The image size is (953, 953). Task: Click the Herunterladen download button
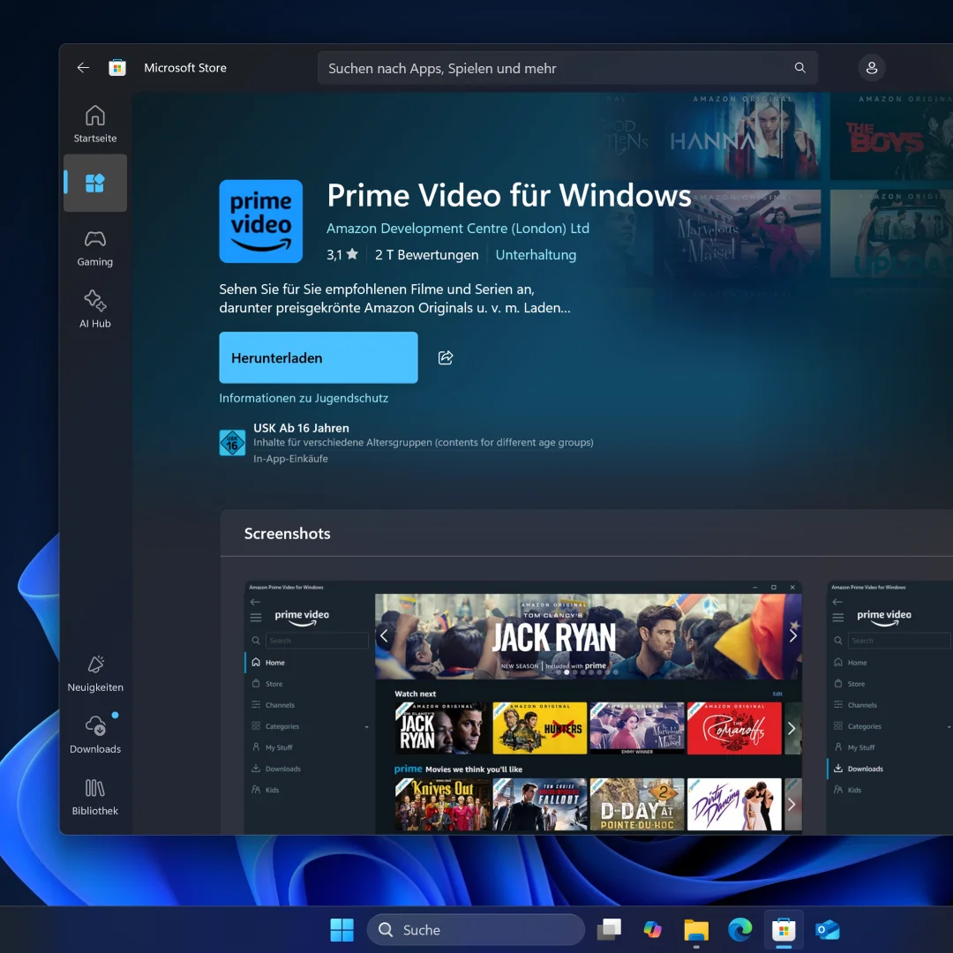point(318,357)
